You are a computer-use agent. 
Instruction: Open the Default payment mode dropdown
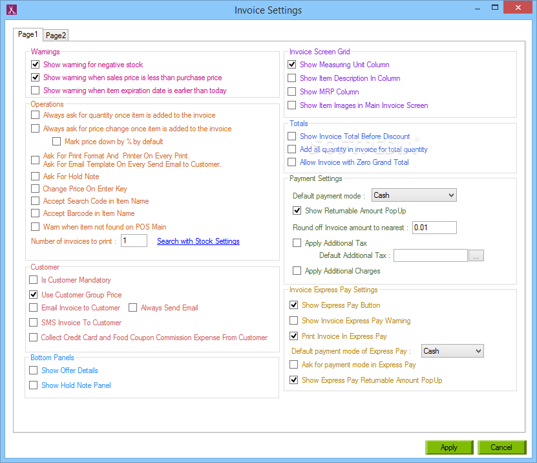pyautogui.click(x=414, y=195)
